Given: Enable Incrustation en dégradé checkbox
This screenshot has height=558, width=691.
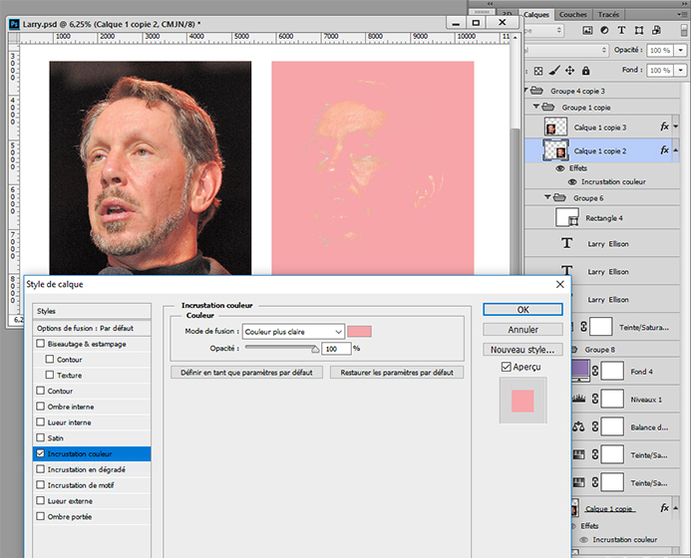Looking at the screenshot, I should tap(41, 469).
